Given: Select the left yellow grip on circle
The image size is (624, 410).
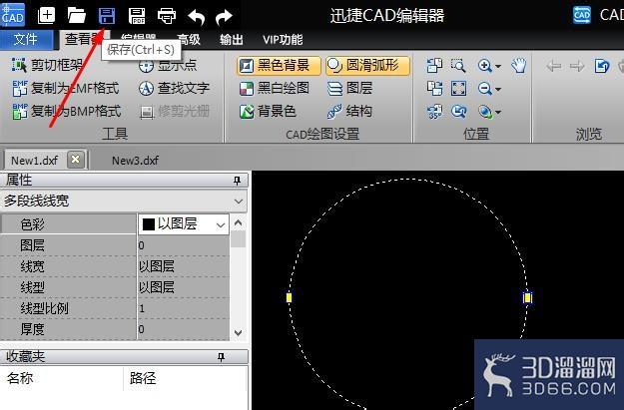Looking at the screenshot, I should [289, 297].
